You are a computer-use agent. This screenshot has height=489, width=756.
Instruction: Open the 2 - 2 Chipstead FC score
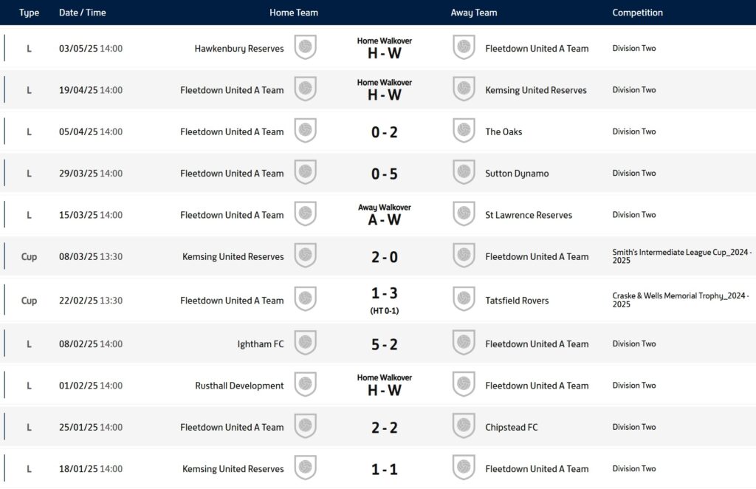[384, 427]
